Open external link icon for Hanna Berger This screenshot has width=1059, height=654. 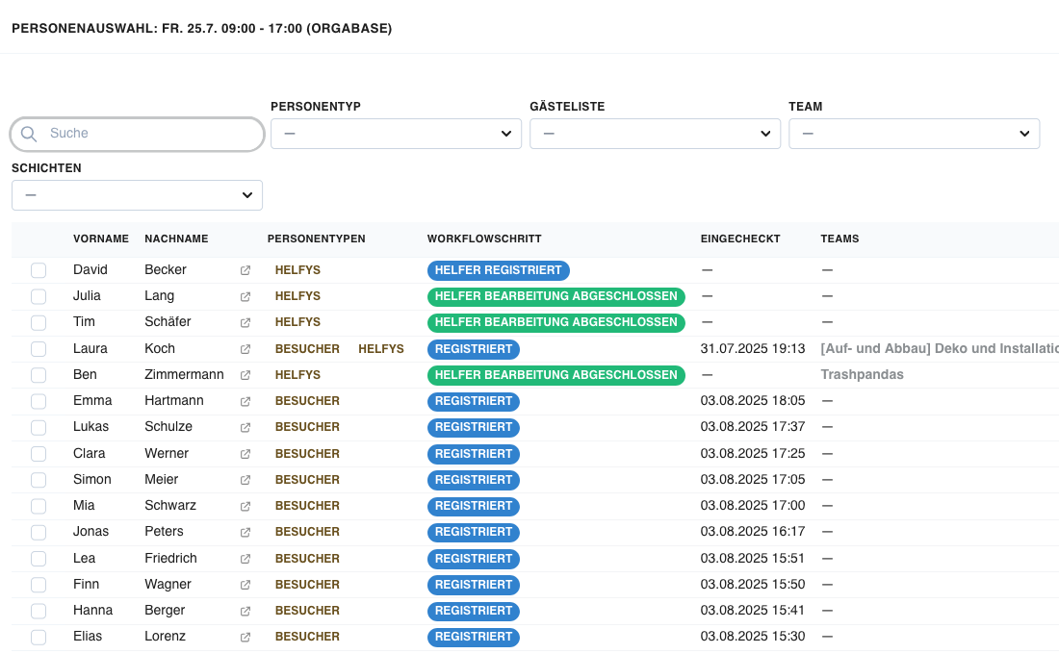tap(245, 612)
